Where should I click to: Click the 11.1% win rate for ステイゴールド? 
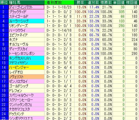80,16
